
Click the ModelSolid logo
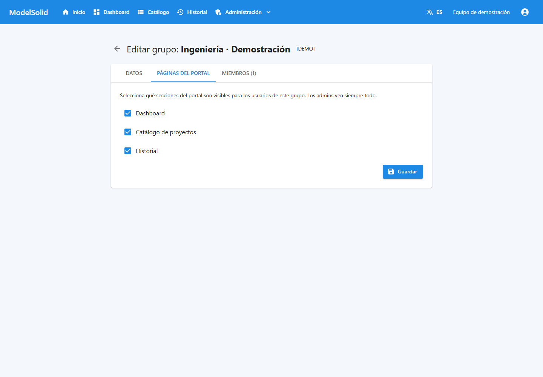click(x=29, y=12)
